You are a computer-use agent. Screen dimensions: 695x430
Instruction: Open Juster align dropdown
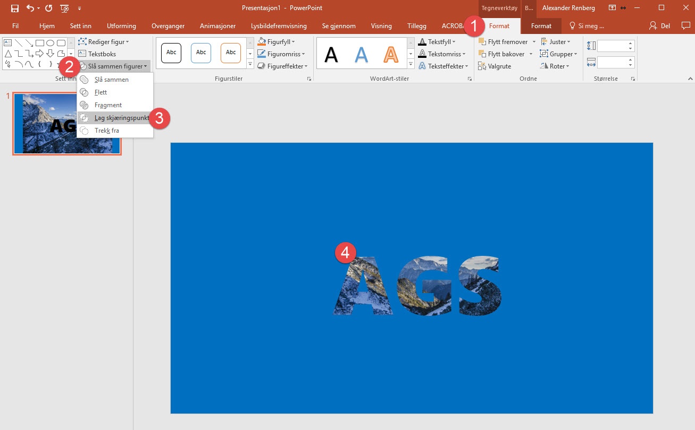(x=556, y=41)
